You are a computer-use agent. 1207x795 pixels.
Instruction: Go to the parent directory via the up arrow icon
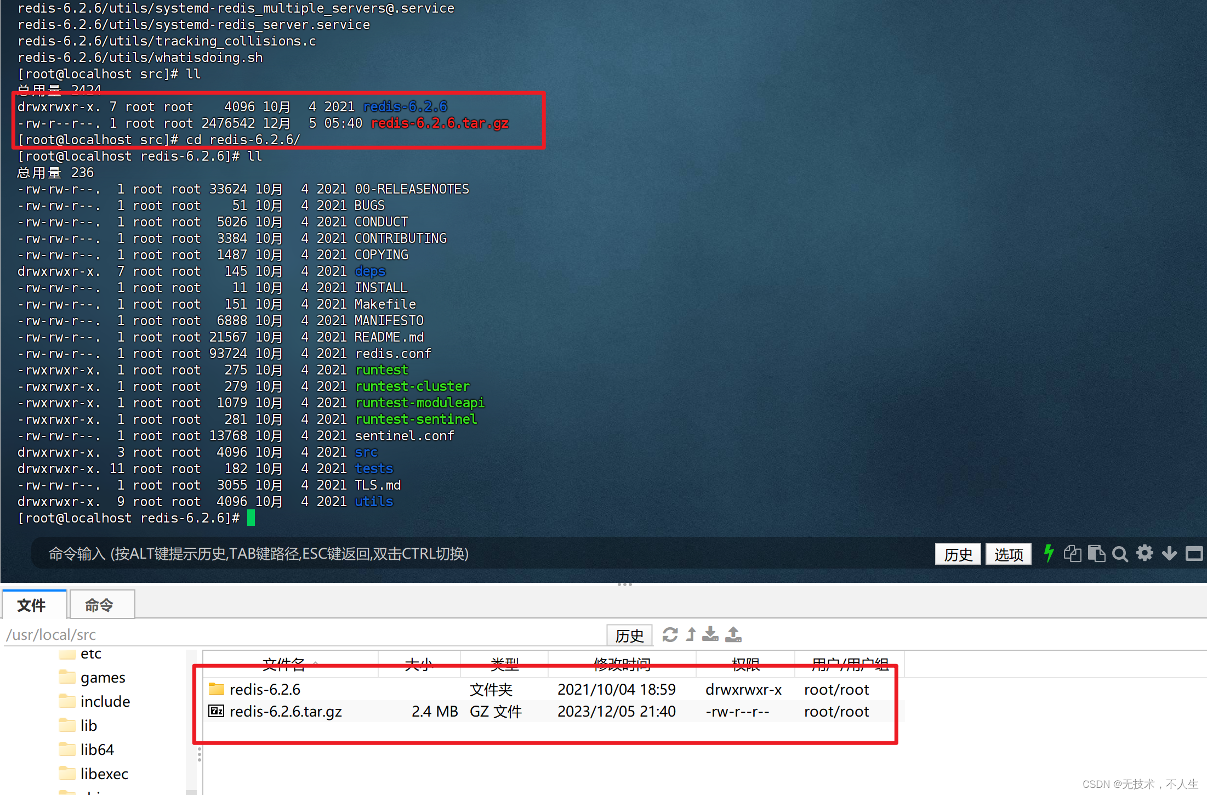pyautogui.click(x=691, y=635)
